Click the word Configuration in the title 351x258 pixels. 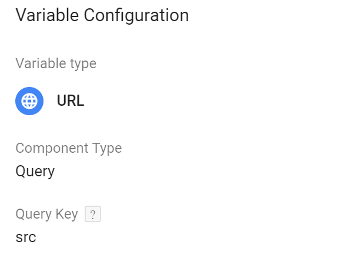pos(136,16)
